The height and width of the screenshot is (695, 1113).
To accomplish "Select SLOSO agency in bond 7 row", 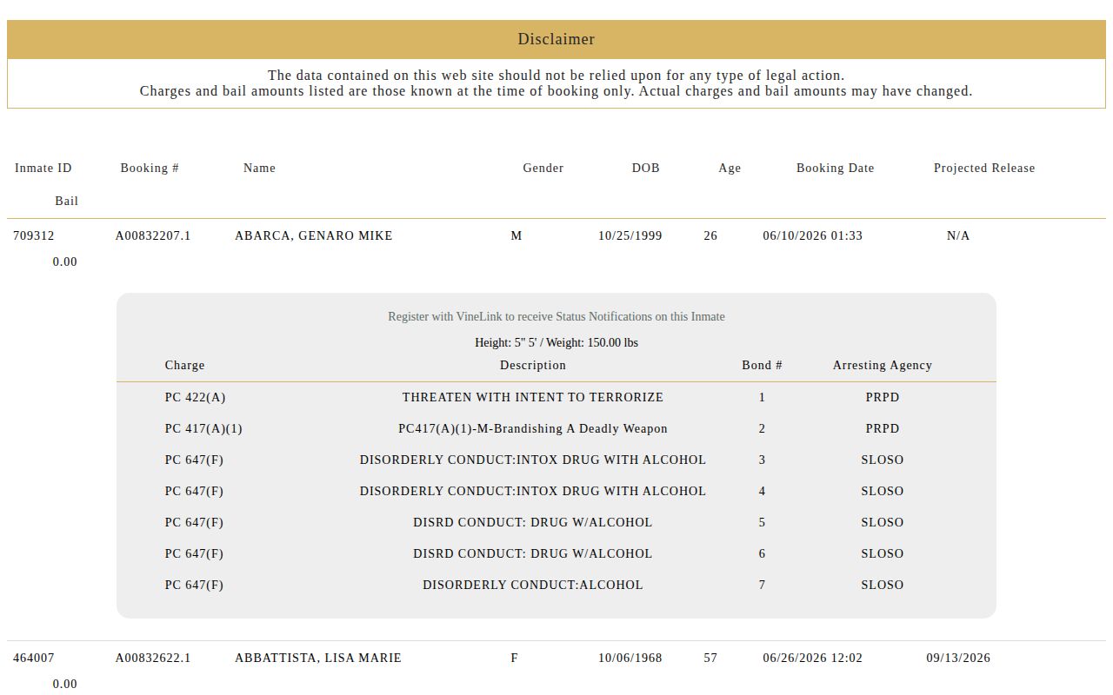I will coord(883,585).
